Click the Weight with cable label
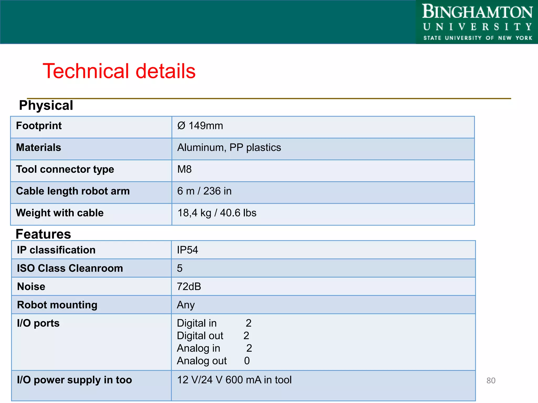 [x=60, y=213]
